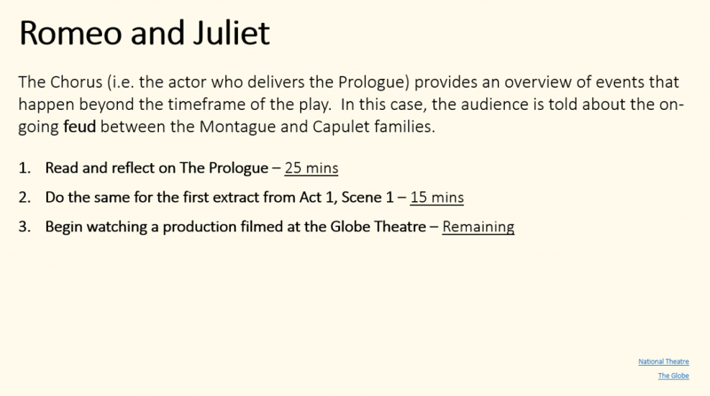Screen dimensions: 710x396
Task: Click the underlined "Remaining" text
Action: point(478,227)
